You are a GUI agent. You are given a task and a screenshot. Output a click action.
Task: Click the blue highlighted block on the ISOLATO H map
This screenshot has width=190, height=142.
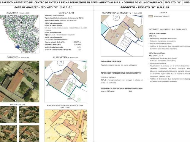click(x=18, y=47)
